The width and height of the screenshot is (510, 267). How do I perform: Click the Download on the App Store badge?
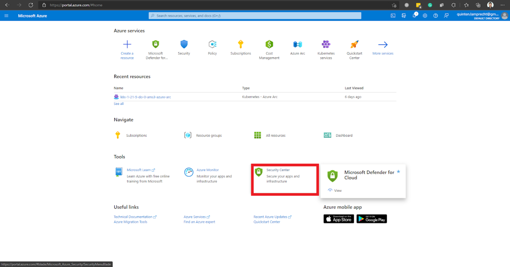pyautogui.click(x=339, y=219)
